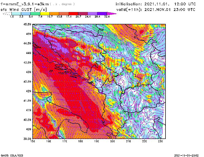
Task: Click the 45.5N latitude axis label
Action: [x=27, y=24]
